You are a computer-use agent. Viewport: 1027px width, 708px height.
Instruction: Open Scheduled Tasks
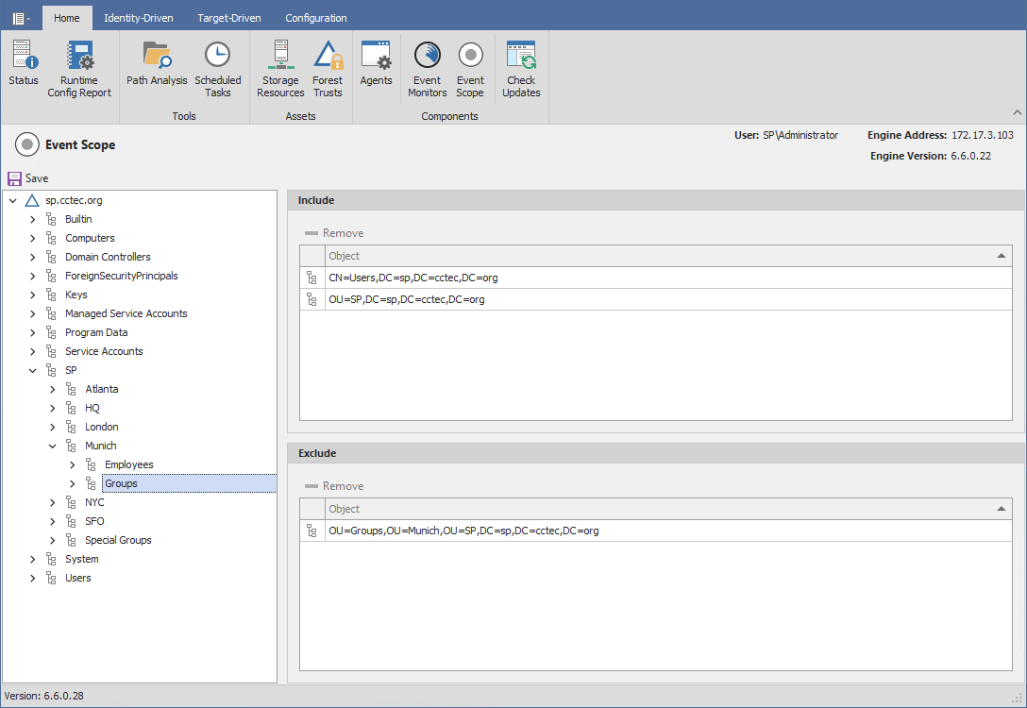(x=218, y=68)
